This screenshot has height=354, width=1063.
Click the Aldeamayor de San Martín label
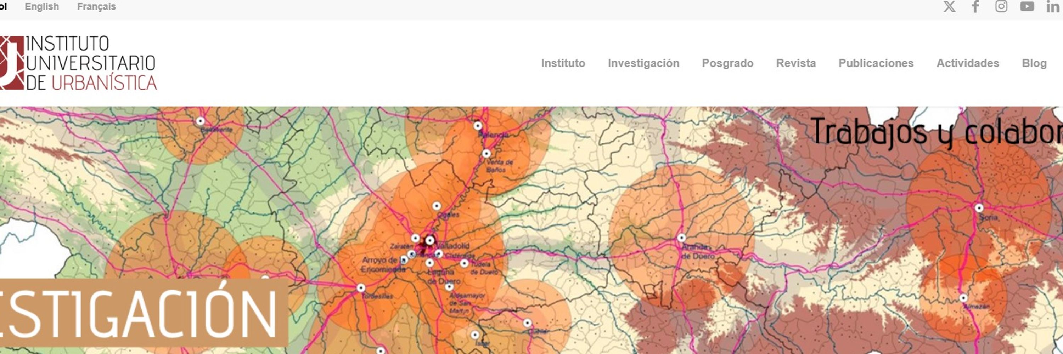[x=466, y=303]
